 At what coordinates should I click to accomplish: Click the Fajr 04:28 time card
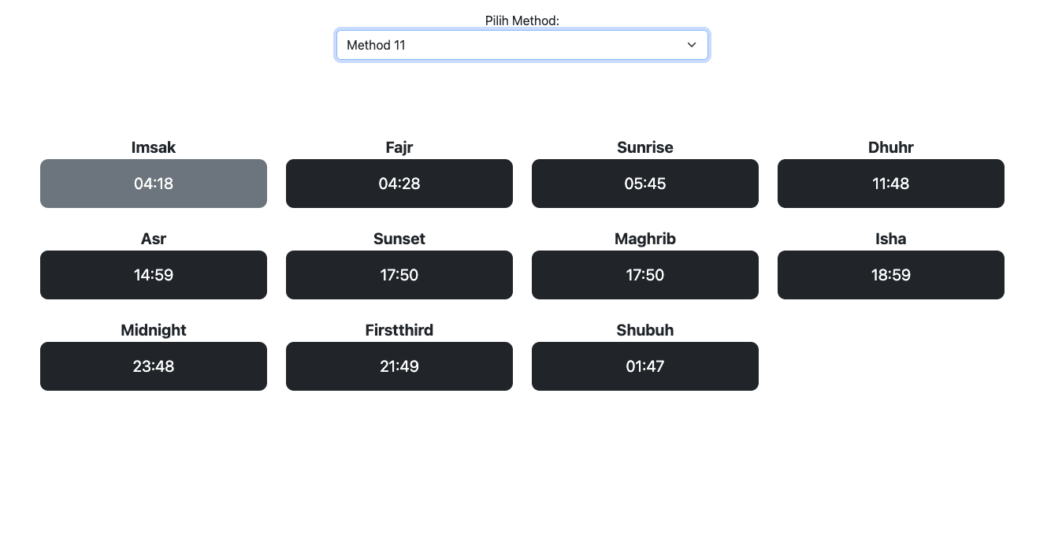click(399, 184)
